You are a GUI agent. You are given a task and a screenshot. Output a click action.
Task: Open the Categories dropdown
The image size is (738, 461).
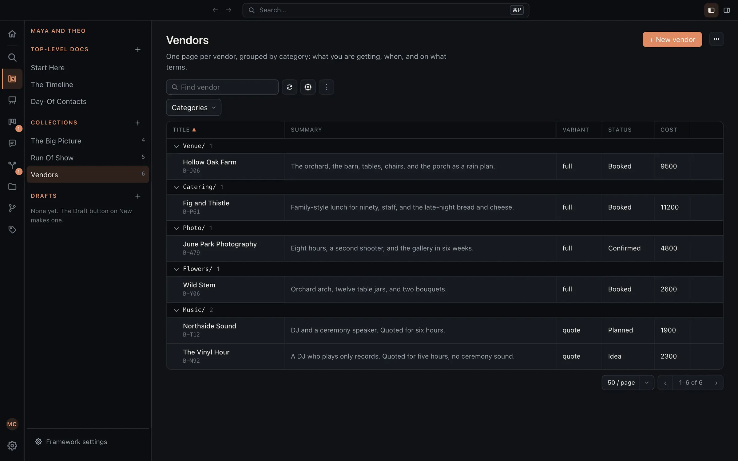[193, 108]
